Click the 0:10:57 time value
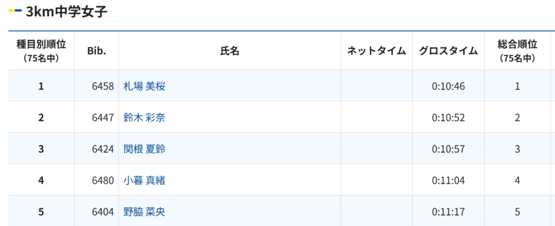This screenshot has width=555, height=226. coord(448,149)
